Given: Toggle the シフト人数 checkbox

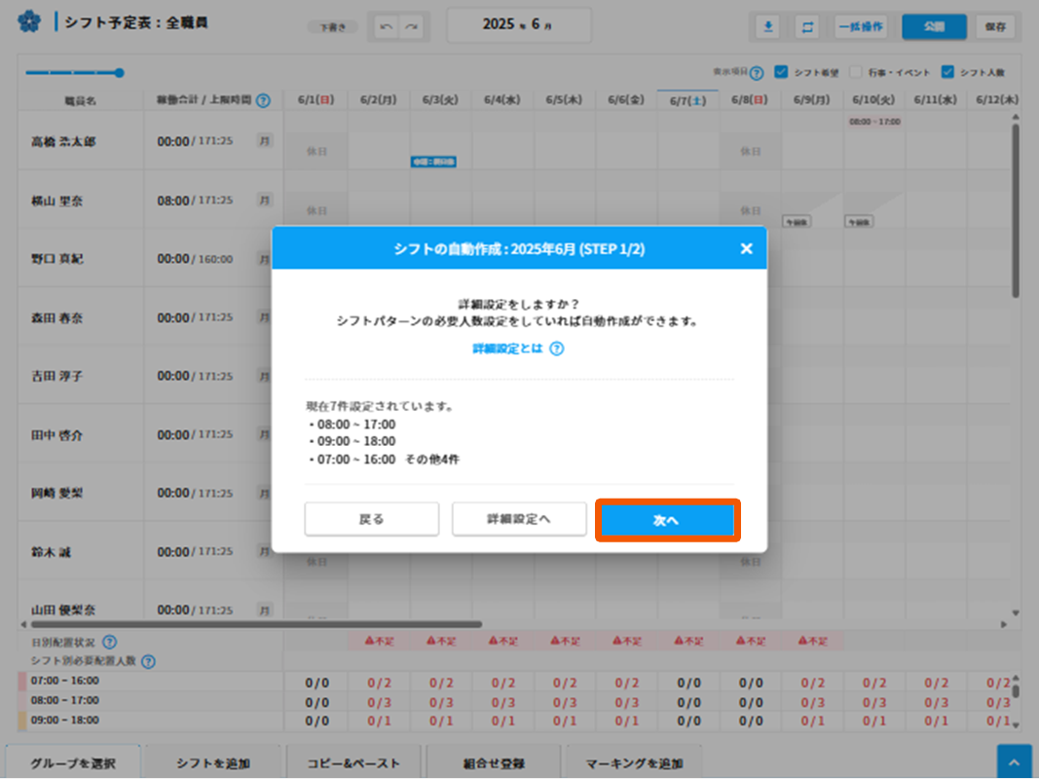Looking at the screenshot, I should (x=947, y=72).
